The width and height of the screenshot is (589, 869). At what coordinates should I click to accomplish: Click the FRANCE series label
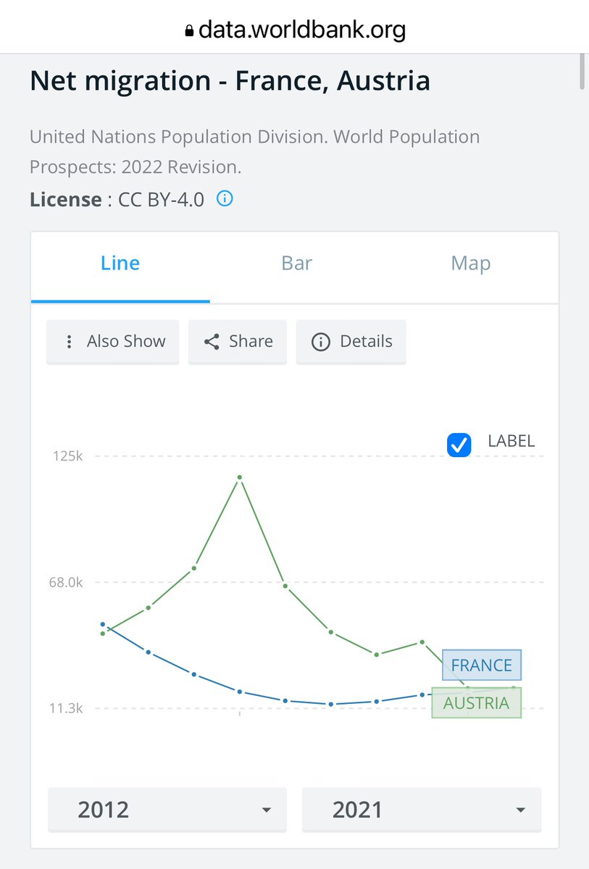point(481,666)
